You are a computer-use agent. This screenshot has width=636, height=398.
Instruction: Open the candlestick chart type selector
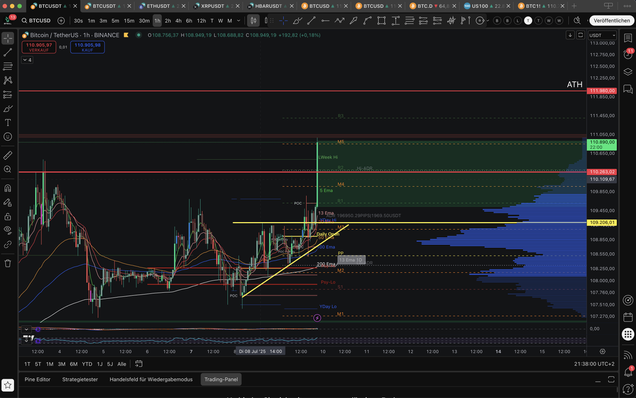coord(254,21)
